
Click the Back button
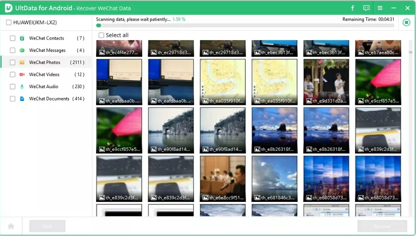[x=47, y=226]
